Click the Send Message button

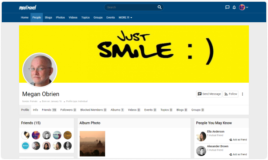[x=209, y=94]
